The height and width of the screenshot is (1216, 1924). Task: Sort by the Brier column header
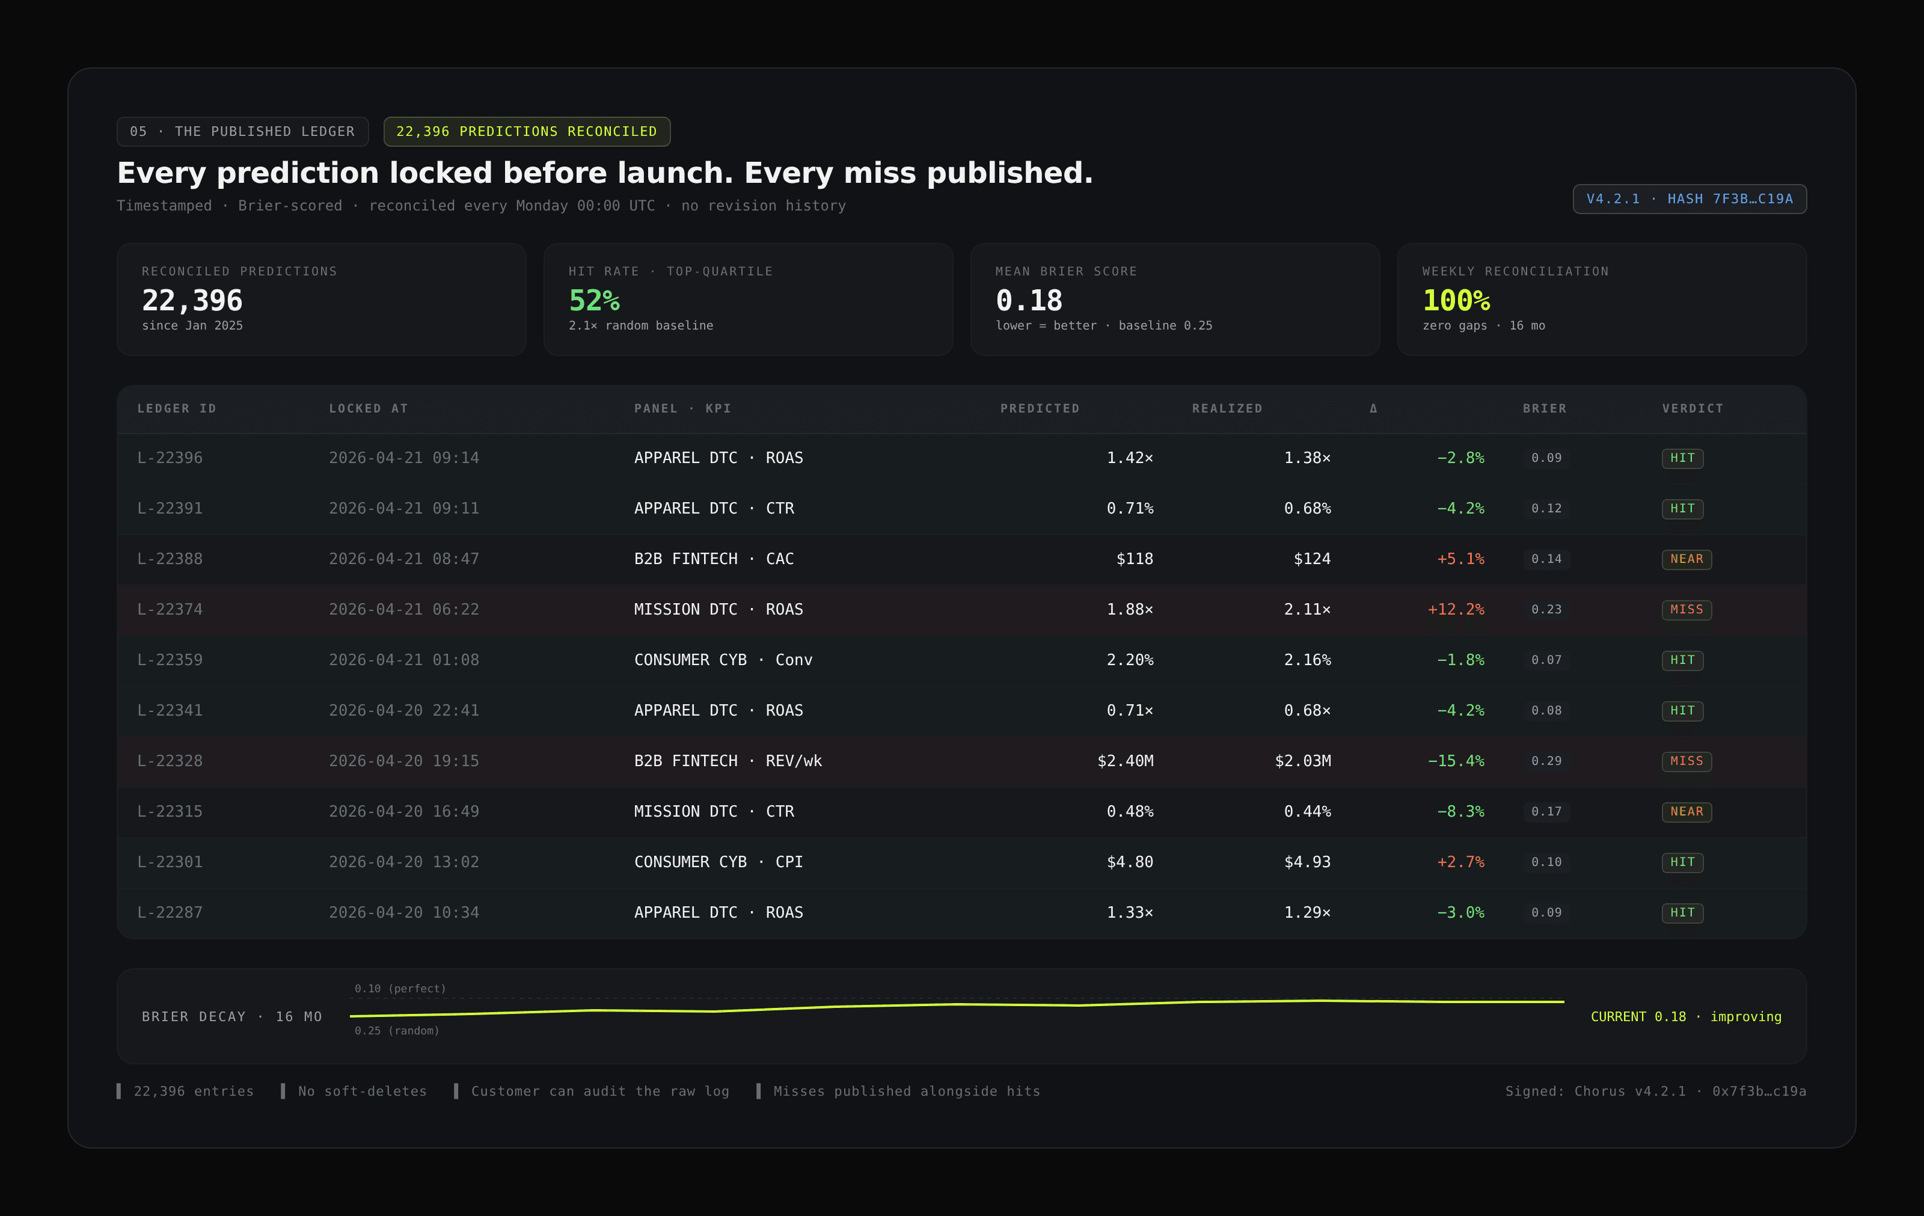click(1543, 408)
